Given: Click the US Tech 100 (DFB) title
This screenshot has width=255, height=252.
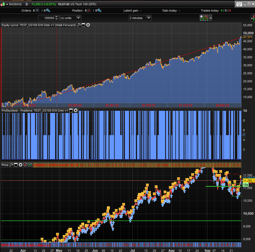Looking at the screenshot, I should tap(83, 4).
